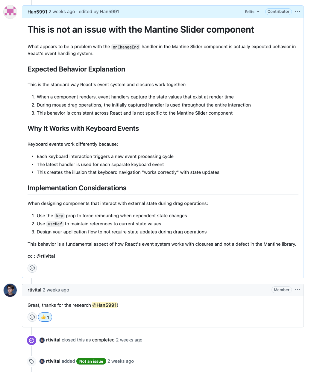The width and height of the screenshot is (317, 372).
Task: Click rtivital's avatar beside the comment
Action: click(x=10, y=290)
